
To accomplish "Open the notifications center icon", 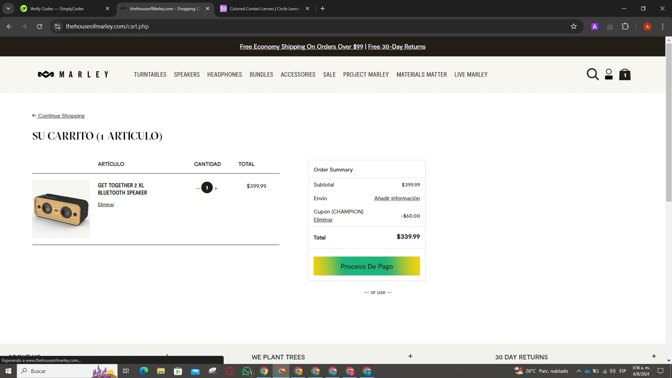I will pos(660,371).
